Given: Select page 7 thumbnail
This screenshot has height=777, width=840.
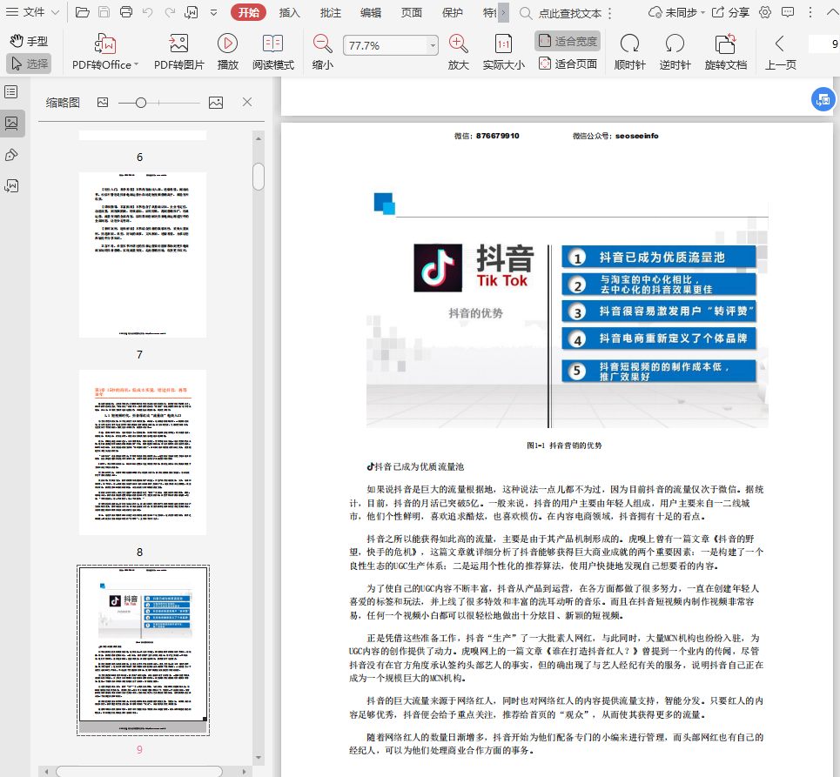Looking at the screenshot, I should (x=143, y=254).
